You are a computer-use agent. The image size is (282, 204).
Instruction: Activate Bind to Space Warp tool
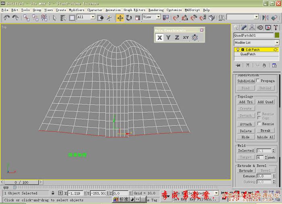[x=44, y=18]
